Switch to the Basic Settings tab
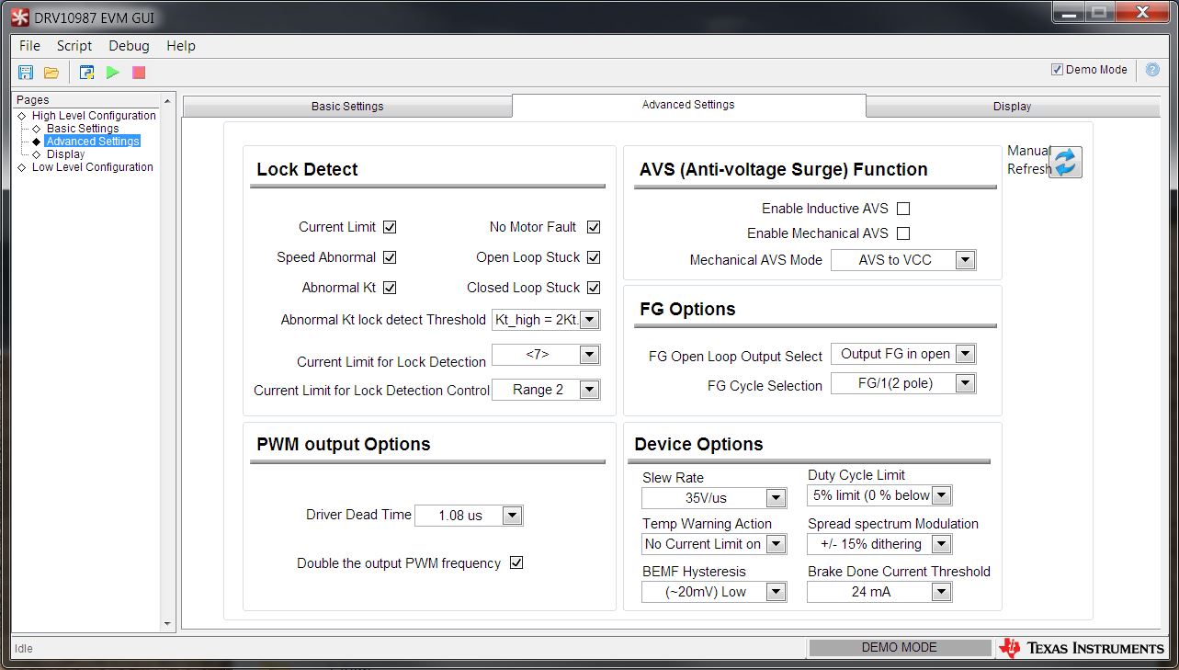 click(347, 107)
